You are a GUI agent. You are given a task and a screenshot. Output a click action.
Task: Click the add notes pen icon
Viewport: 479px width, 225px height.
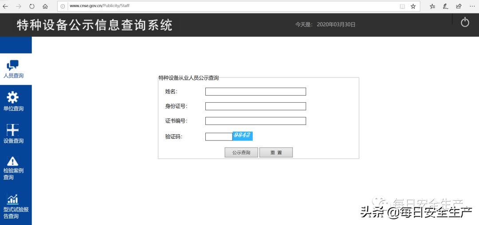446,6
